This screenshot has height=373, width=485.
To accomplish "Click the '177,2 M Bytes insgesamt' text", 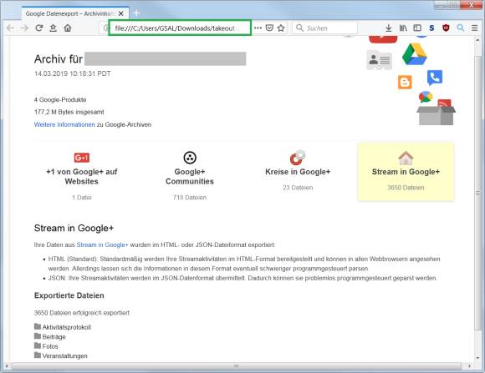I will tap(69, 112).
